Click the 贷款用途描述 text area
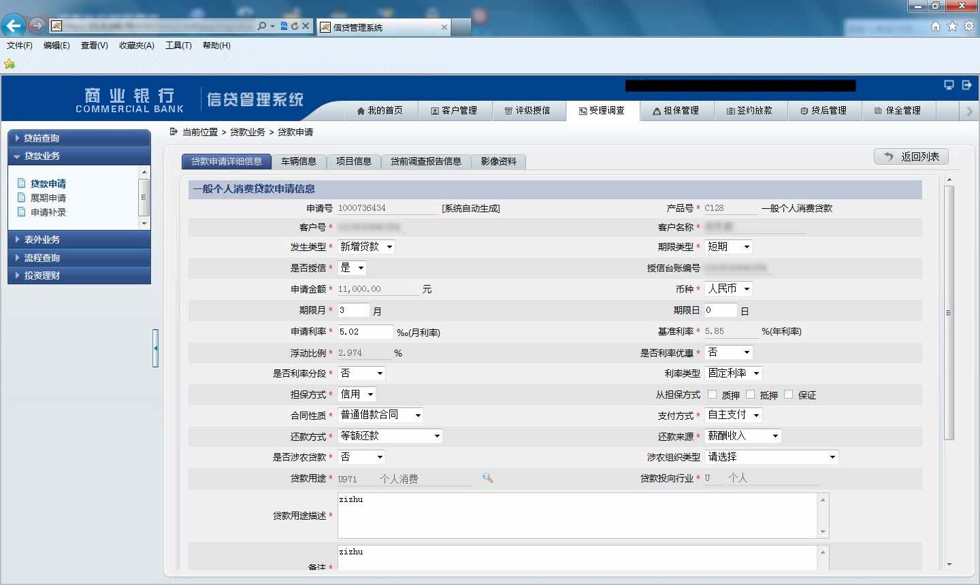Image resolution: width=980 pixels, height=585 pixels. pyautogui.click(x=583, y=516)
